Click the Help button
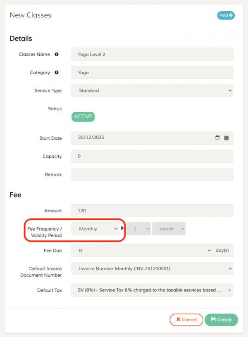Image resolution: width=248 pixels, height=337 pixels. pos(226,15)
